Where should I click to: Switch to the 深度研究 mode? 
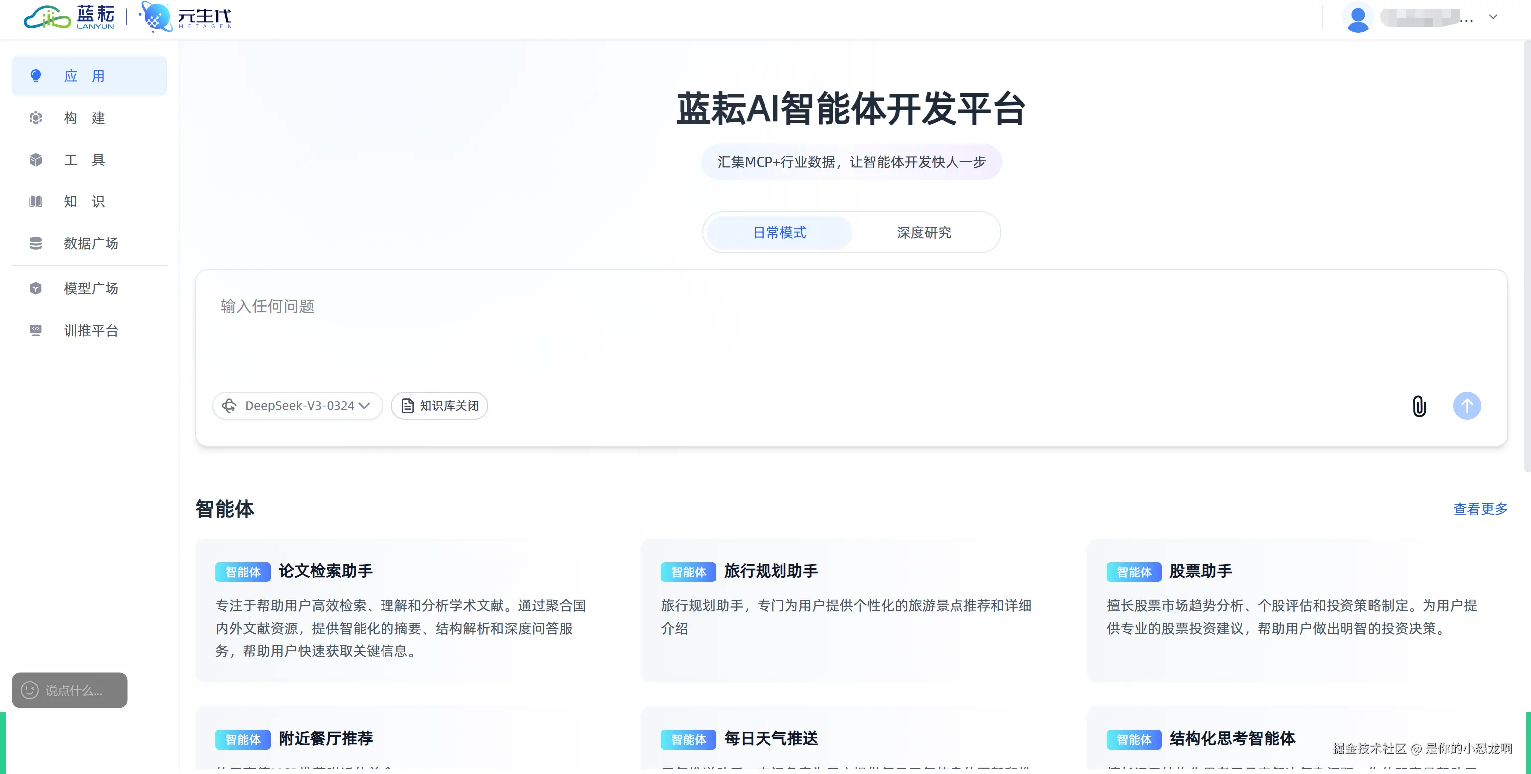point(924,232)
